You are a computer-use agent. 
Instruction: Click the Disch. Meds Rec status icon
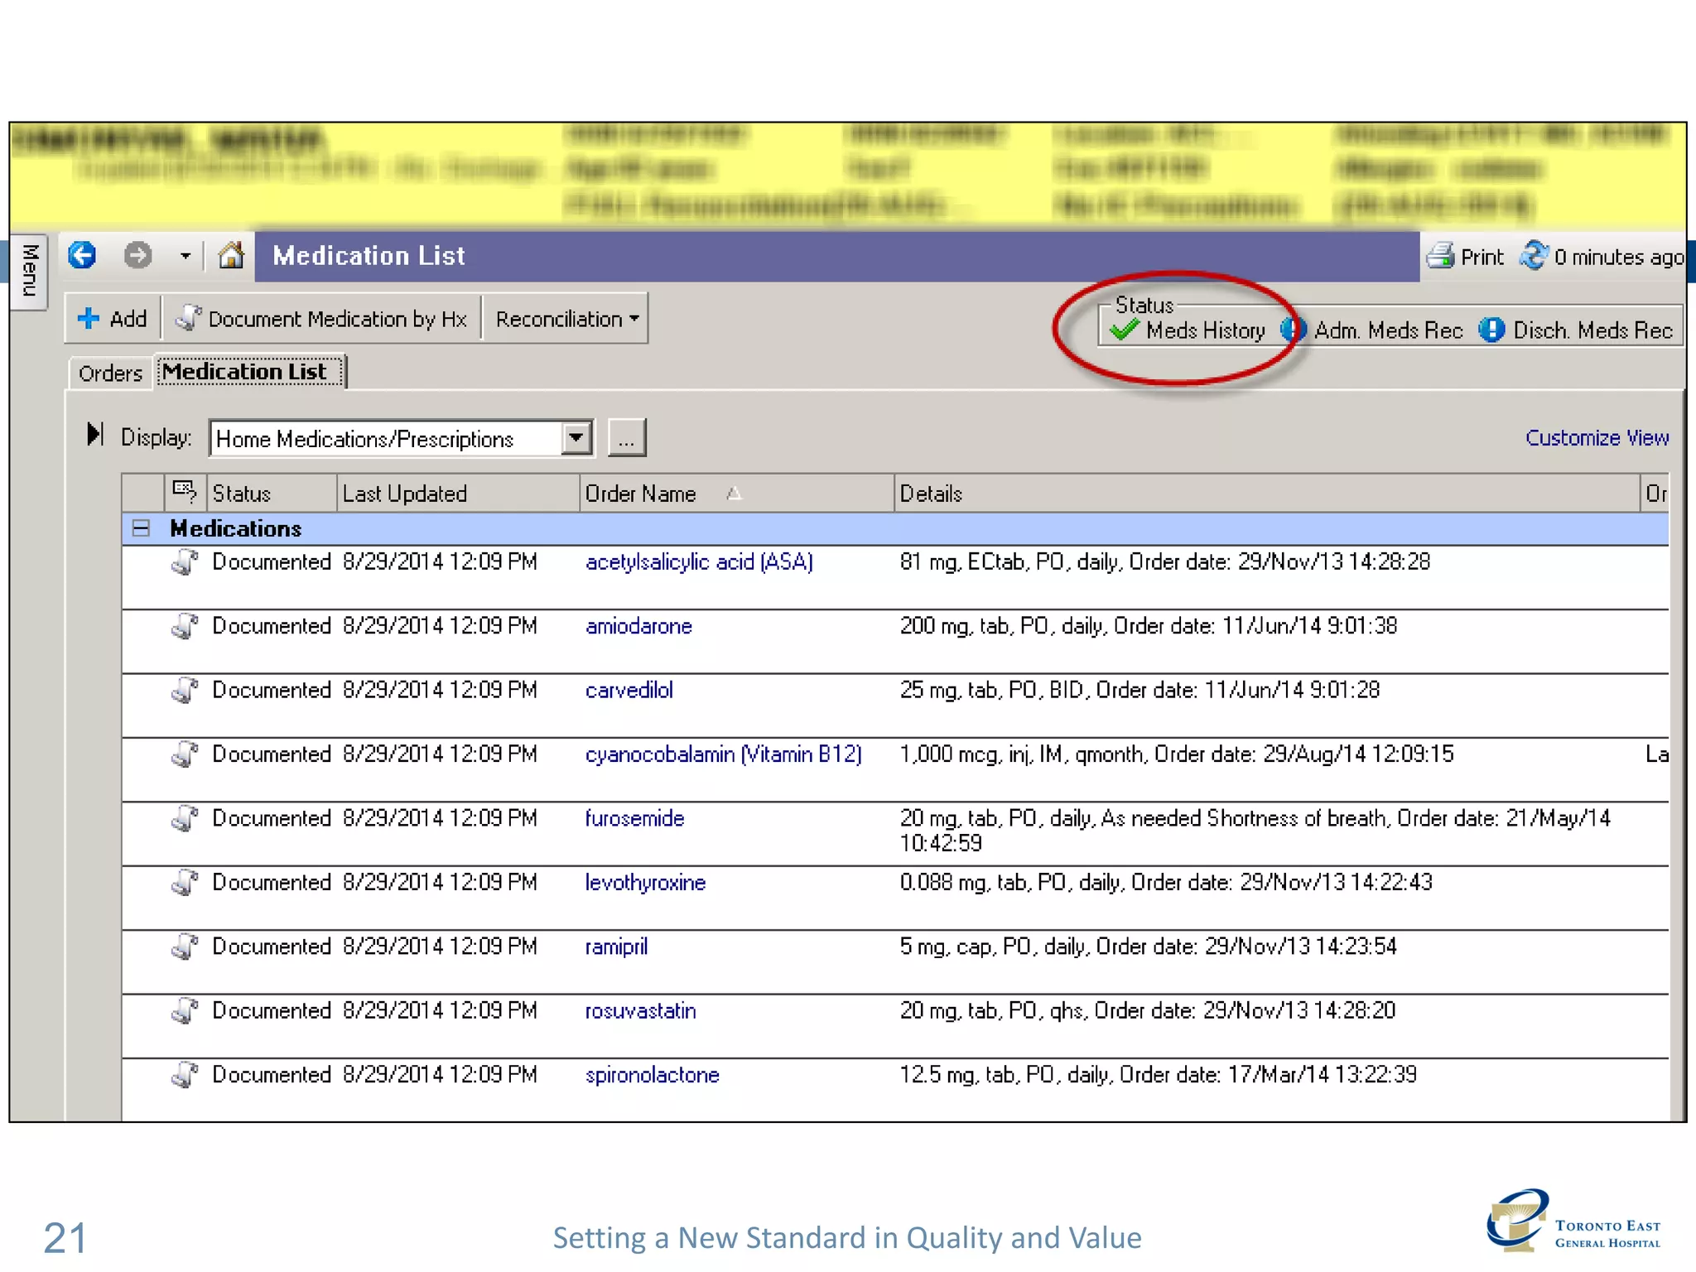(x=1491, y=330)
